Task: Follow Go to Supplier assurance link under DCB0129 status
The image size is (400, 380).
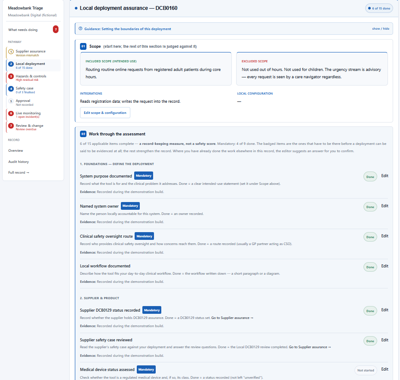Action: click(232, 318)
